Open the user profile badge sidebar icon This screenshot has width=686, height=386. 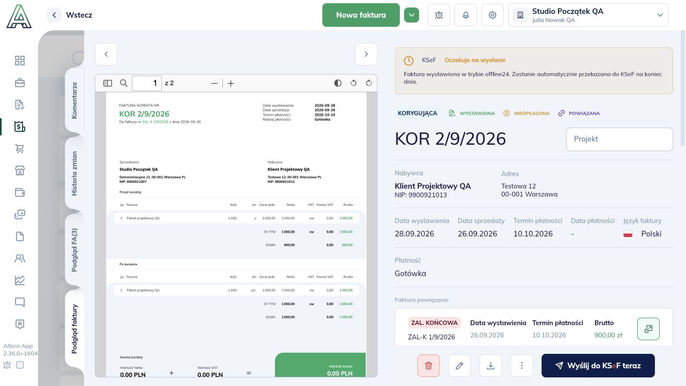click(20, 324)
